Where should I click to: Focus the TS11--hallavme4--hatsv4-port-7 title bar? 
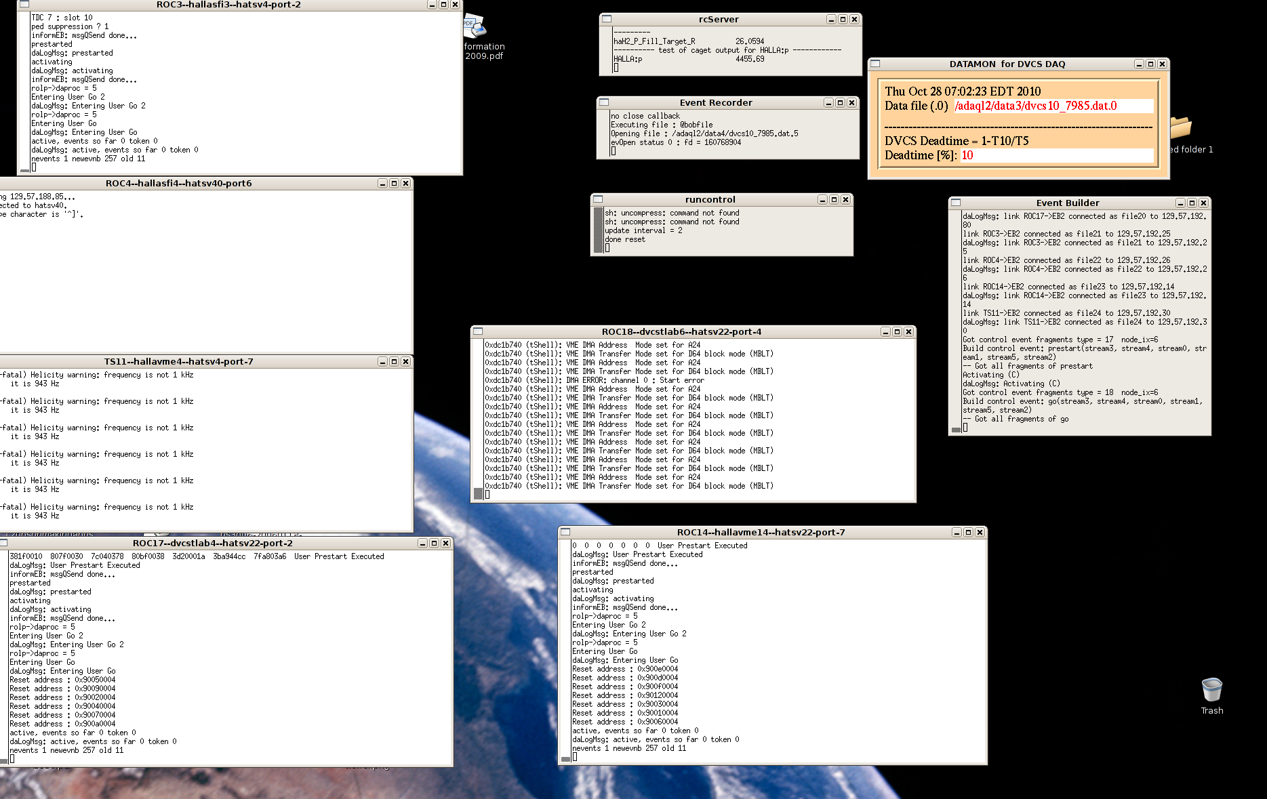[x=179, y=362]
